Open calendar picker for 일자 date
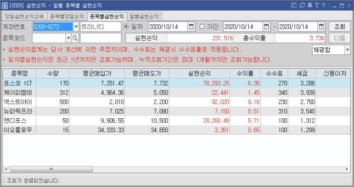Image resolution: width=354 pixels, height=187 pixels. [x=191, y=27]
